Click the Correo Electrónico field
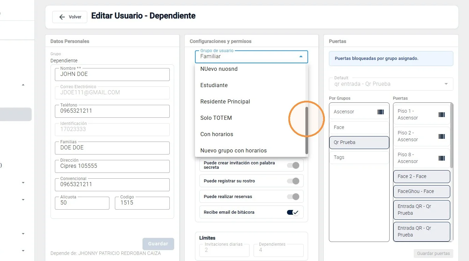 click(x=112, y=93)
